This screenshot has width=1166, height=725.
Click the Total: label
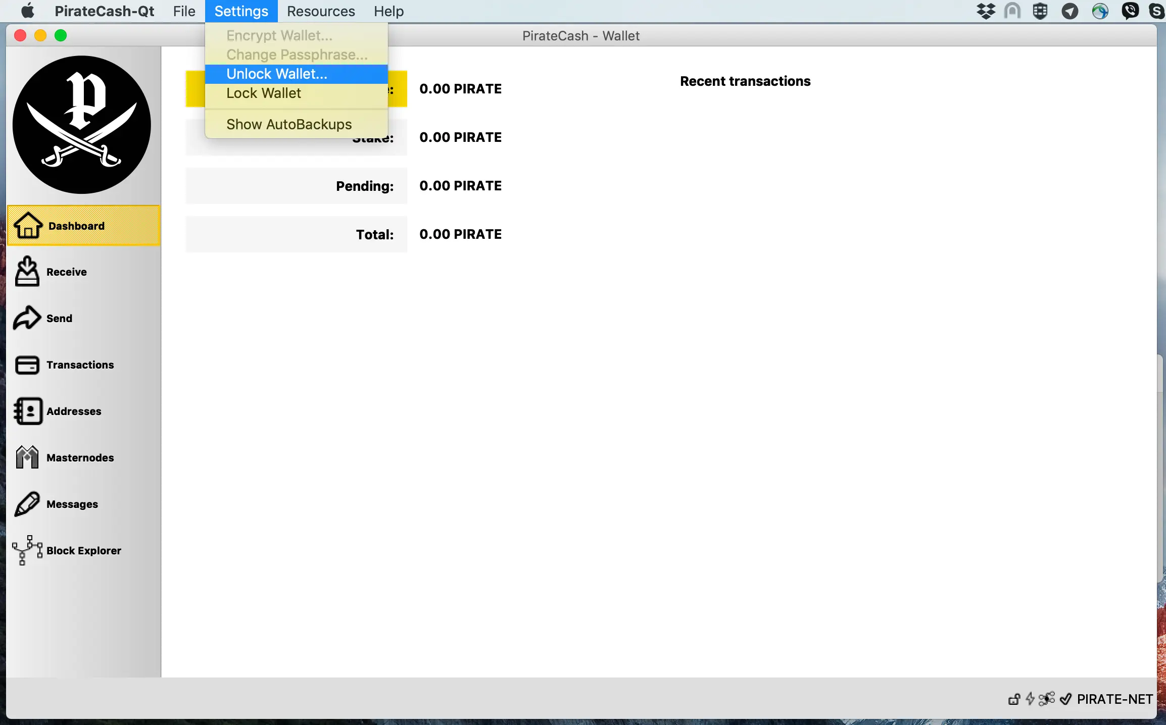(375, 235)
